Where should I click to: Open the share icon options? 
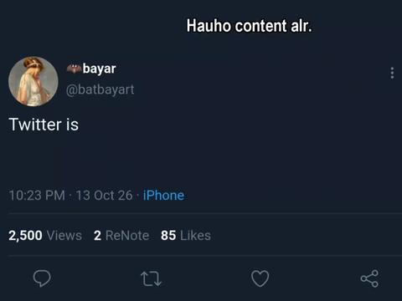tap(369, 278)
